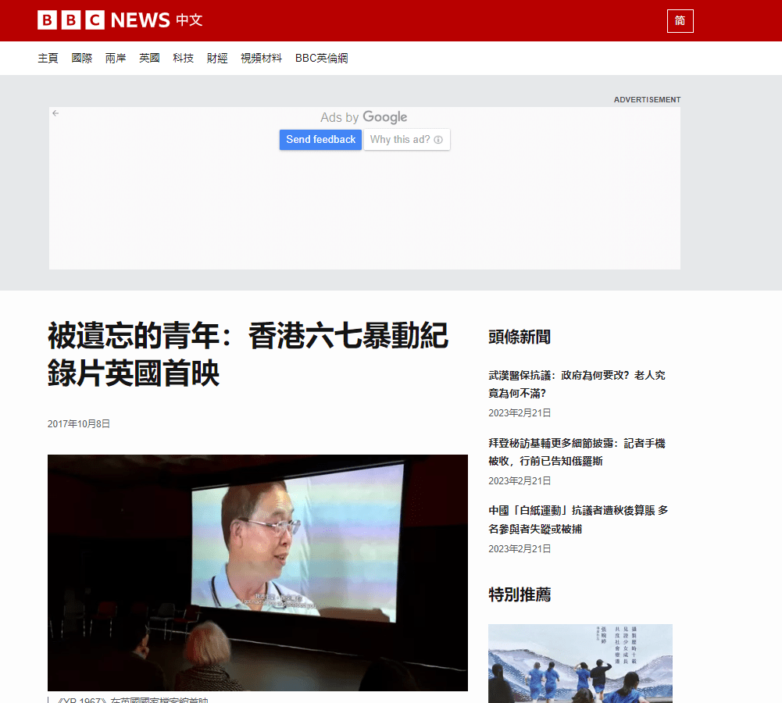Open the 武漢醫保抗議 headline article
The width and height of the screenshot is (782, 703).
point(577,384)
